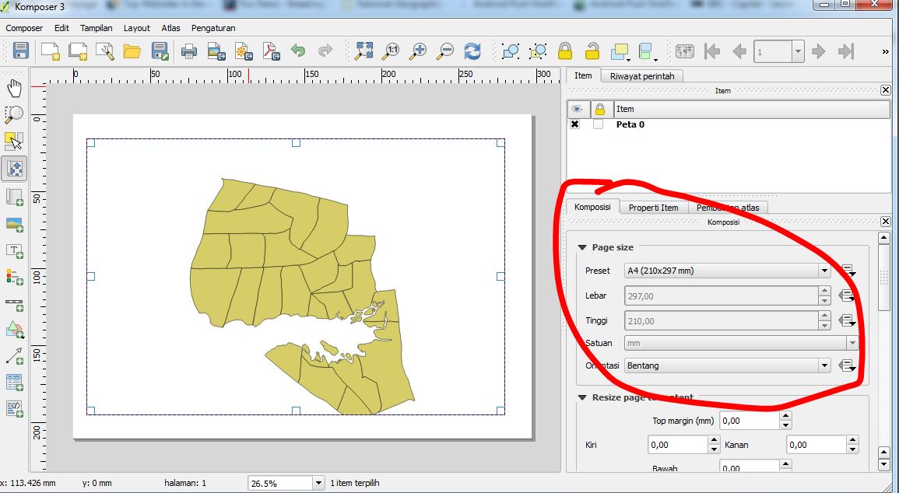
Task: Open the Orientasi dropdown showing Bentang
Action: [x=823, y=365]
